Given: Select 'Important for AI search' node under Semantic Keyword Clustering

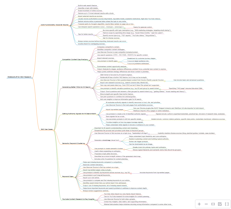Looking at the screenshot, I should point(116,128).
